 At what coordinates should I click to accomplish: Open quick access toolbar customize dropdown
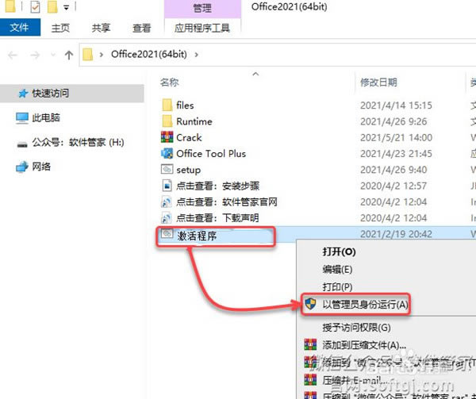pos(66,8)
